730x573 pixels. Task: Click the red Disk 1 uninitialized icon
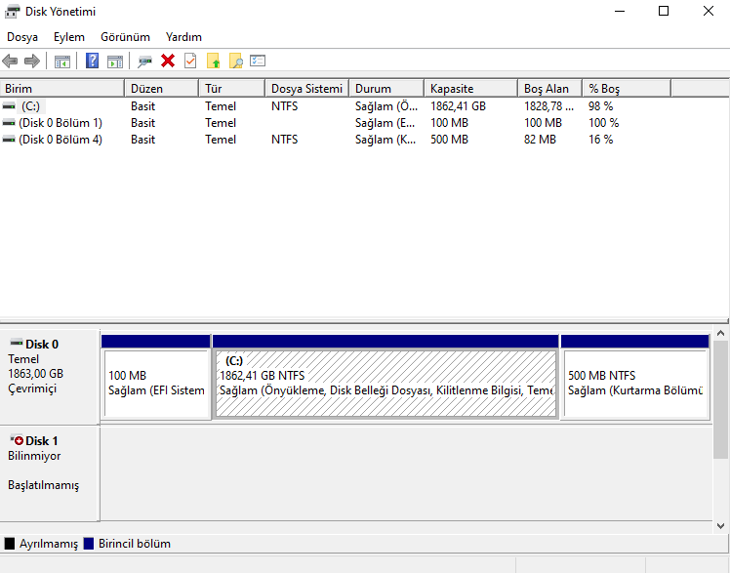click(17, 440)
